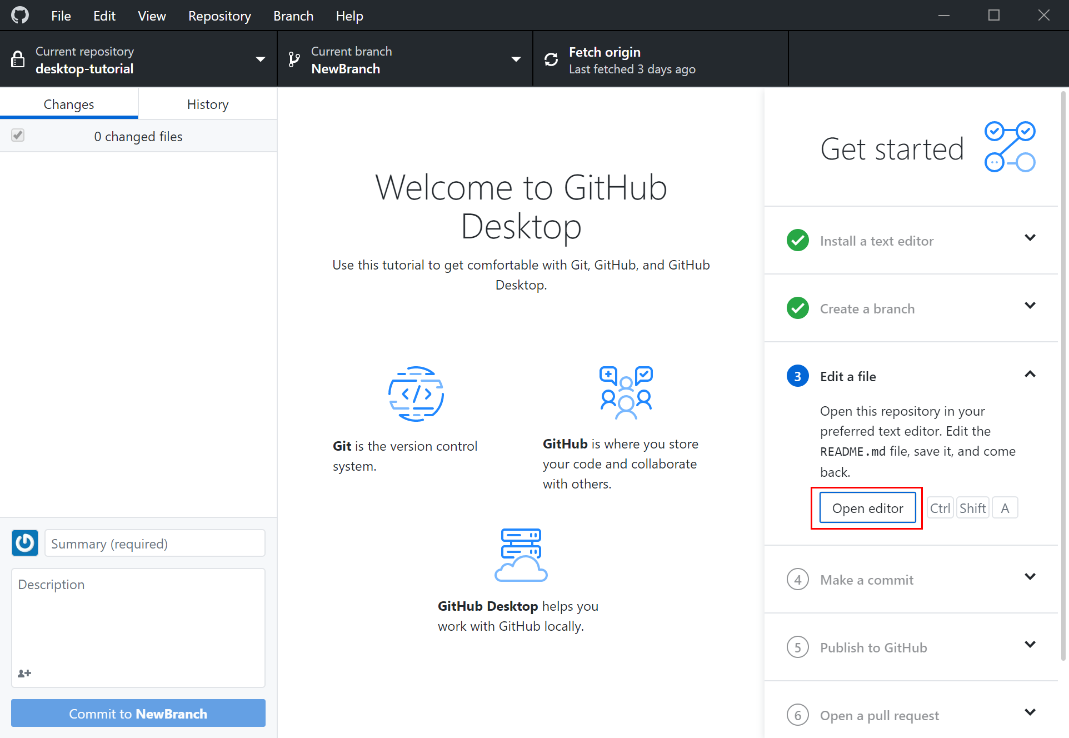Open the File menu

pyautogui.click(x=61, y=16)
